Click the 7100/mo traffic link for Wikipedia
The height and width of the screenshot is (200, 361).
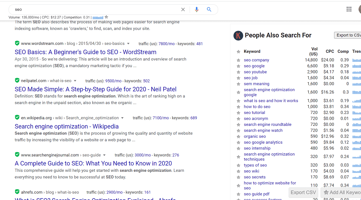pos(161,118)
